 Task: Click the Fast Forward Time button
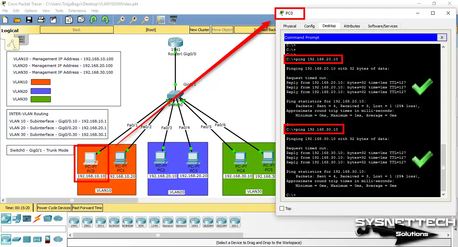pos(87,208)
